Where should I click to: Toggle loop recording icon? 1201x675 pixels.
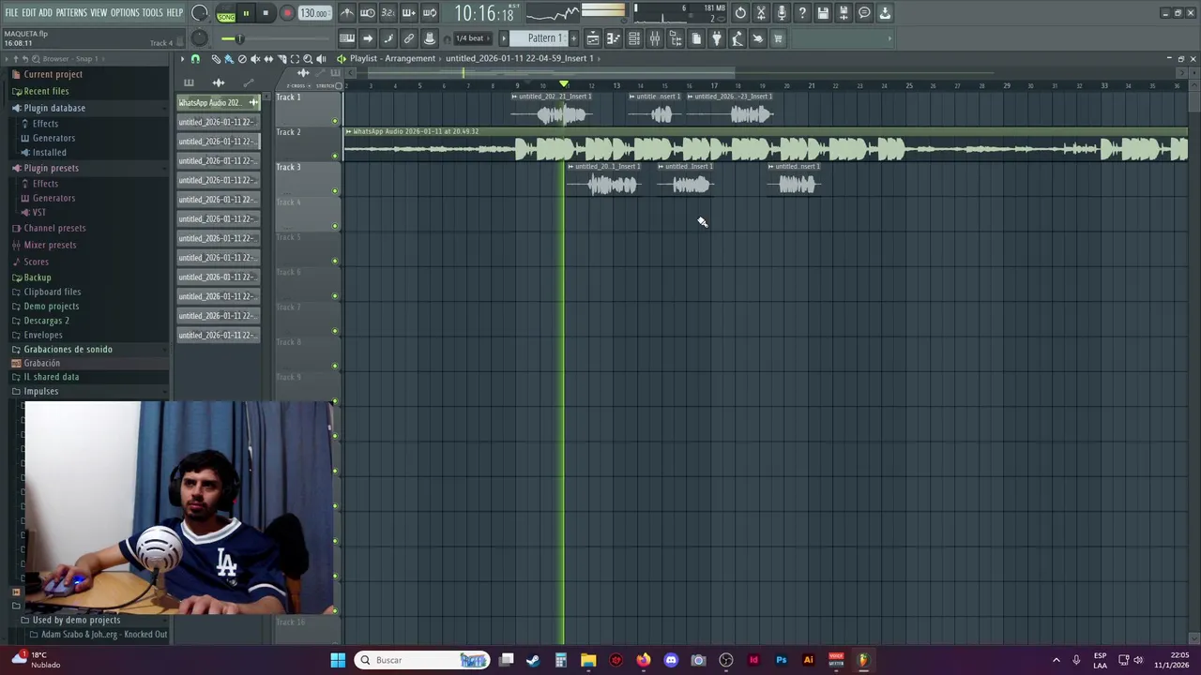point(429,13)
